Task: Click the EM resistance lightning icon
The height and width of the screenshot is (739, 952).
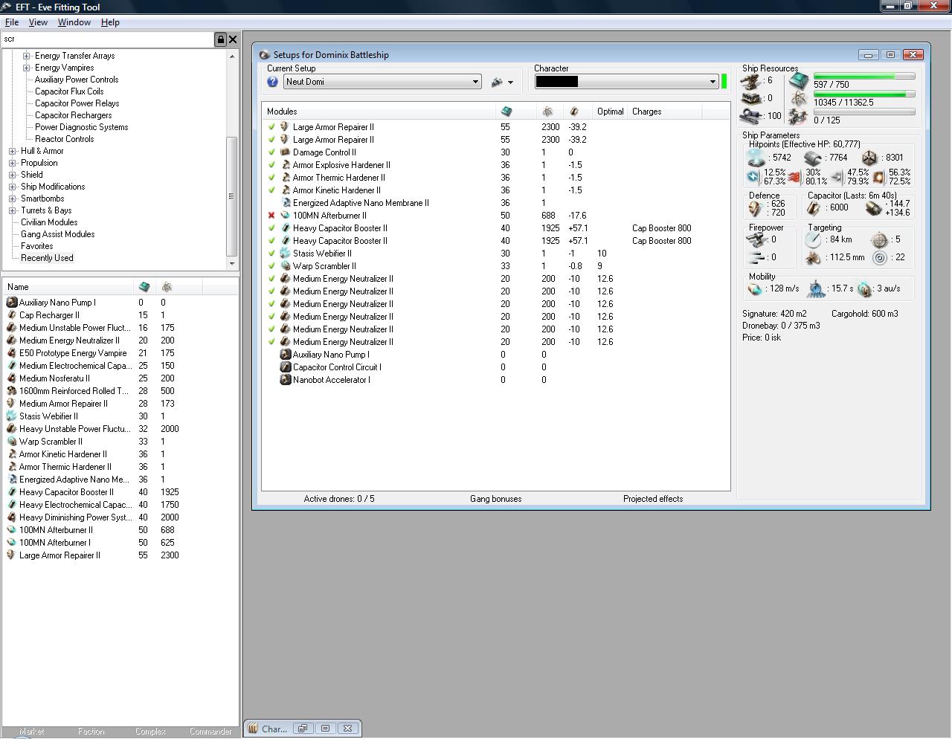Action: coord(753,177)
